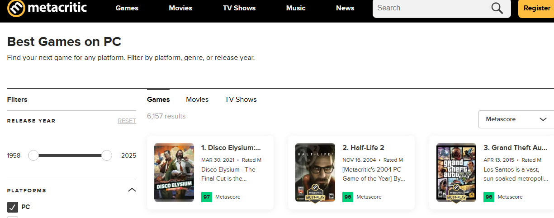The width and height of the screenshot is (554, 218).
Task: Open the News menu in the header
Action: [x=346, y=8]
